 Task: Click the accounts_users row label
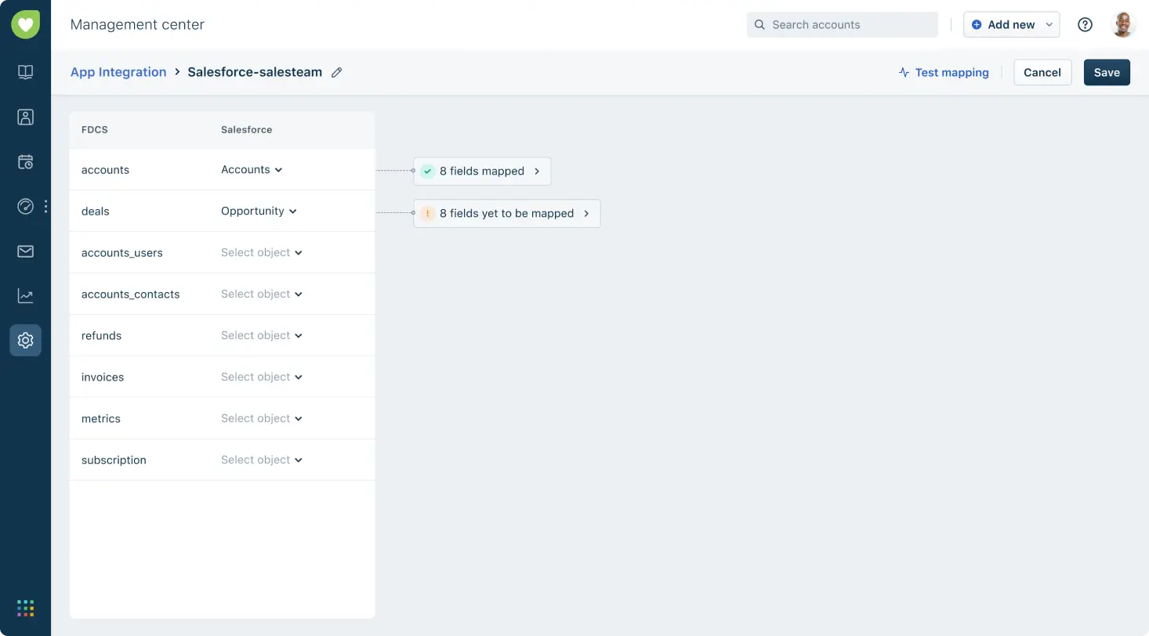(122, 252)
